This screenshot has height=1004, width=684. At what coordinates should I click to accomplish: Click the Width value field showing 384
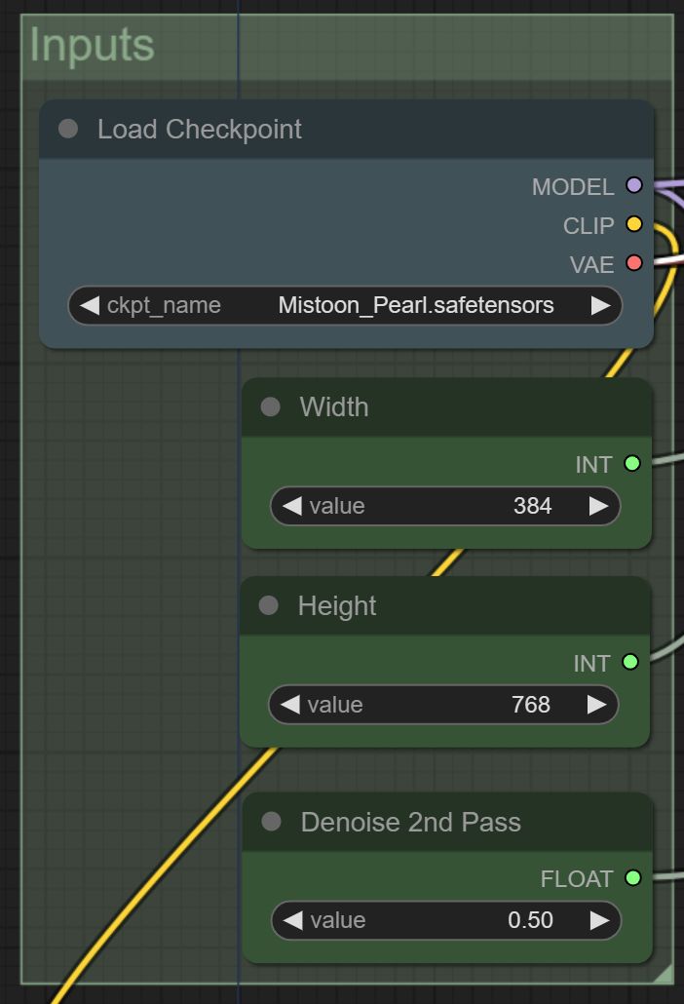coord(445,507)
